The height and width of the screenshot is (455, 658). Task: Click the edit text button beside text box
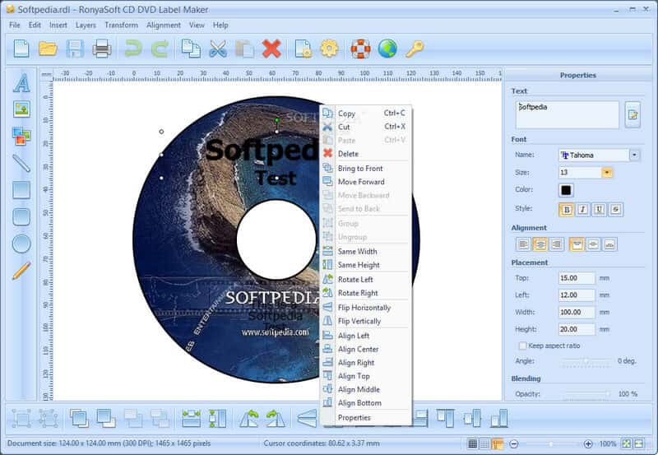pos(633,115)
